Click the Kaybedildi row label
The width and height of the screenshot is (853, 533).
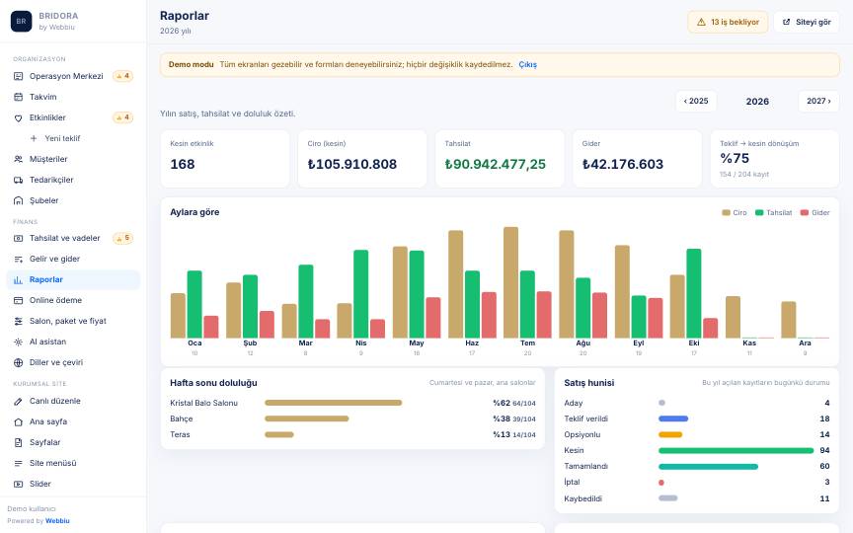tap(582, 498)
